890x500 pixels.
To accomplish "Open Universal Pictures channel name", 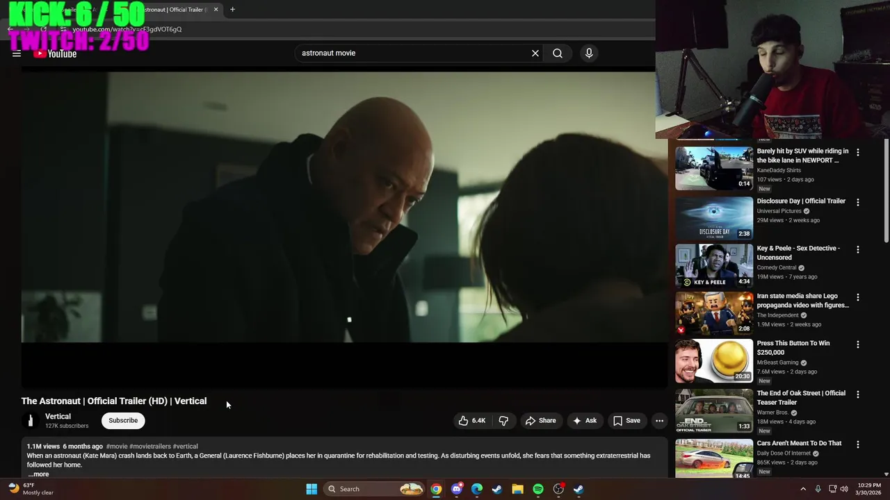I will pyautogui.click(x=779, y=211).
